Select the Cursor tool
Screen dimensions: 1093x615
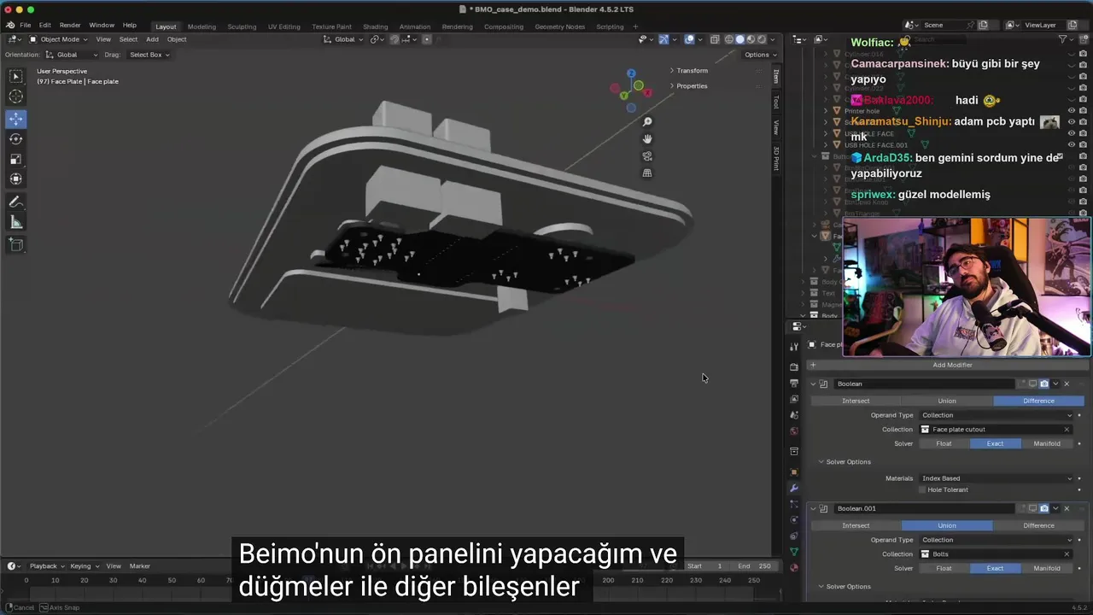point(15,97)
